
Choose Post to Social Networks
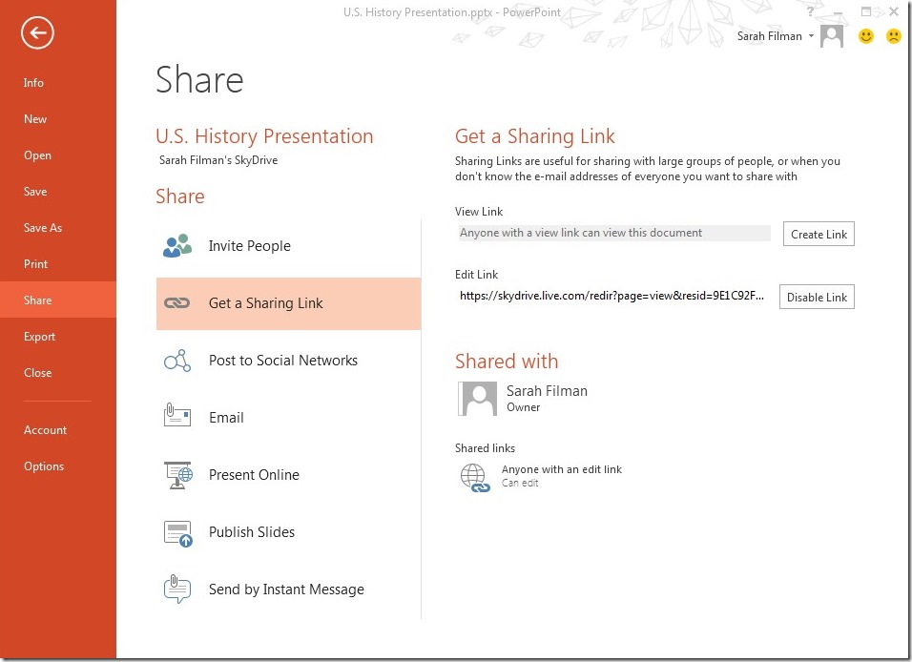[288, 360]
